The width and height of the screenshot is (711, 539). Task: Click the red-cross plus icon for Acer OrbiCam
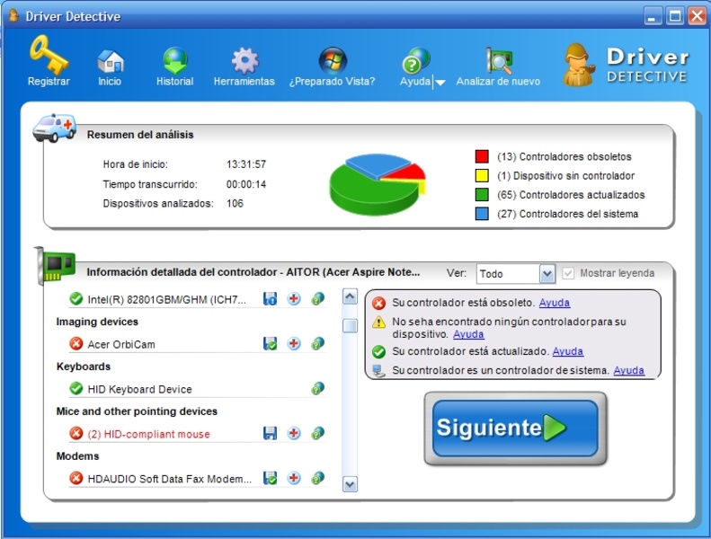tap(294, 344)
